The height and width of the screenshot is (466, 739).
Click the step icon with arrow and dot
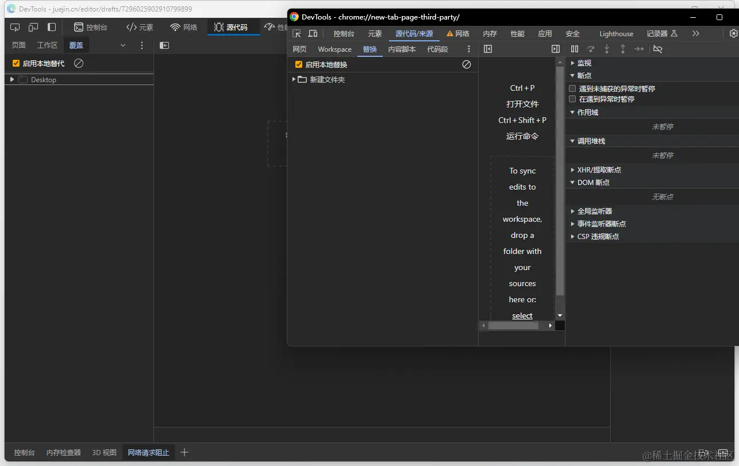(x=639, y=49)
